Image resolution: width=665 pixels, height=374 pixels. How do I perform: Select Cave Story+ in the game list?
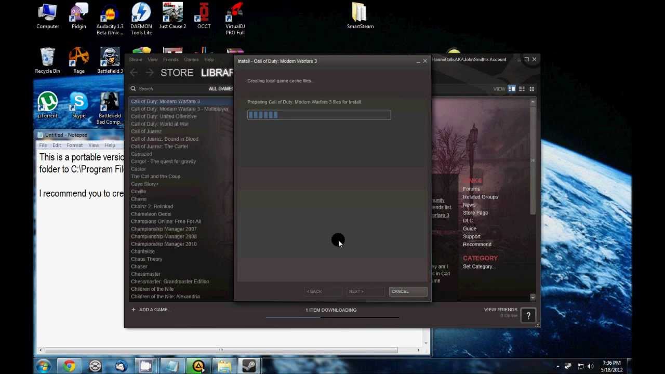tap(144, 184)
